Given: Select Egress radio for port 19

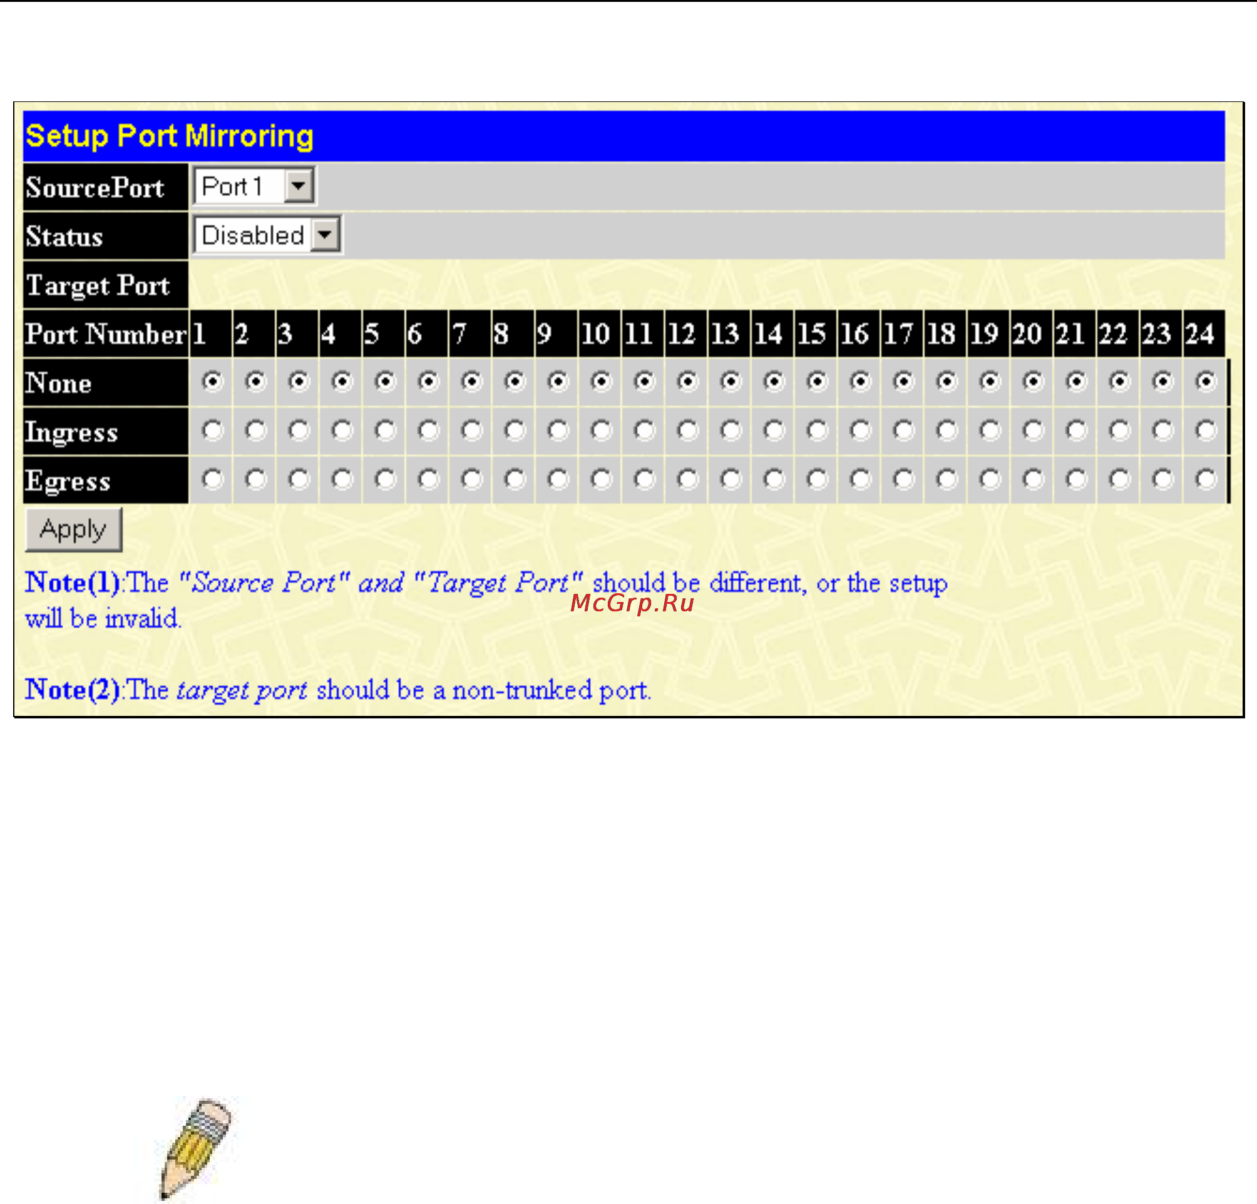Looking at the screenshot, I should [990, 479].
